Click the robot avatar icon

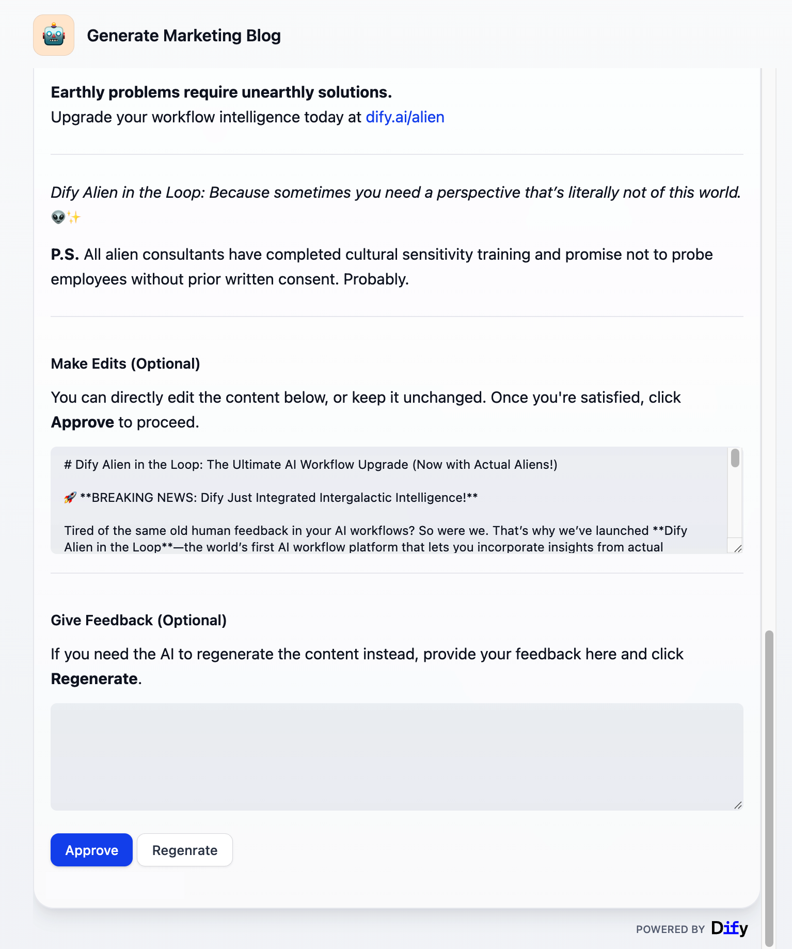(x=54, y=35)
